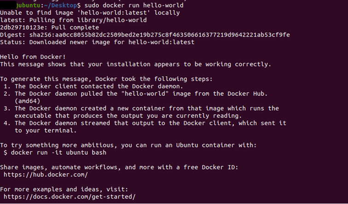Click step 2 about pulling hello-world image
348x204 pixels.
pyautogui.click(x=141, y=93)
